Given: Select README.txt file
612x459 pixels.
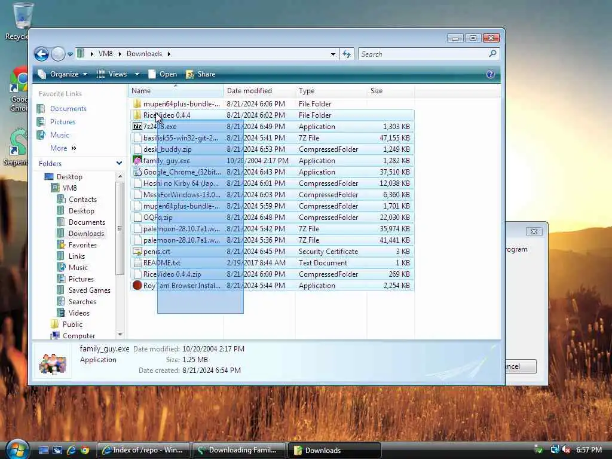Looking at the screenshot, I should point(273,263).
